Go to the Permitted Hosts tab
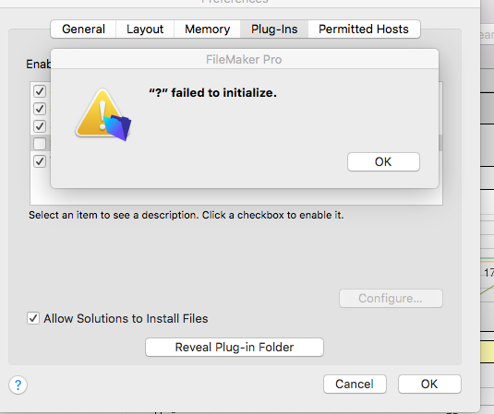 (x=364, y=30)
